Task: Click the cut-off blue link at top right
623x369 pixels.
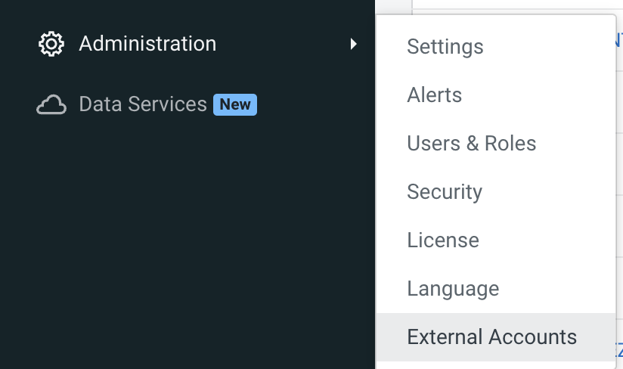Action: tap(619, 39)
